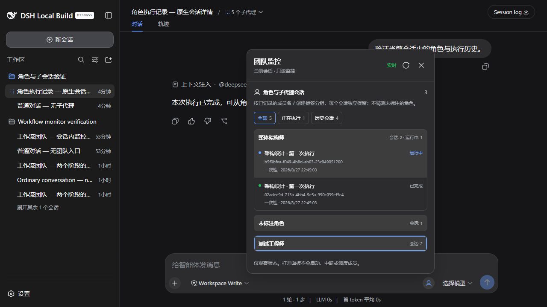Switch to the 对话 tab

tap(137, 24)
